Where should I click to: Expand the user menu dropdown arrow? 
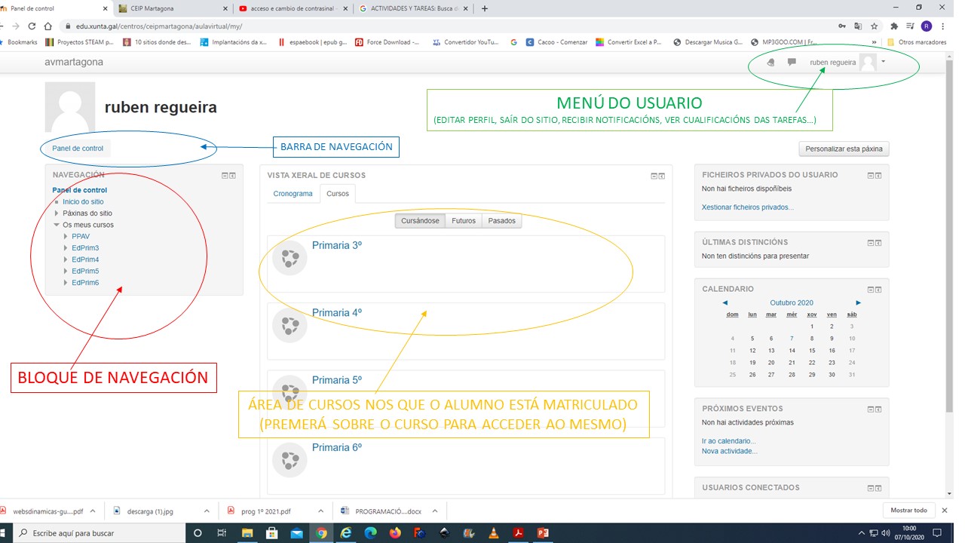pos(884,62)
